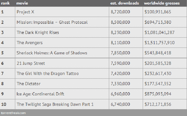Open the torrentfreak.com source link

pyautogui.click(x=14, y=113)
